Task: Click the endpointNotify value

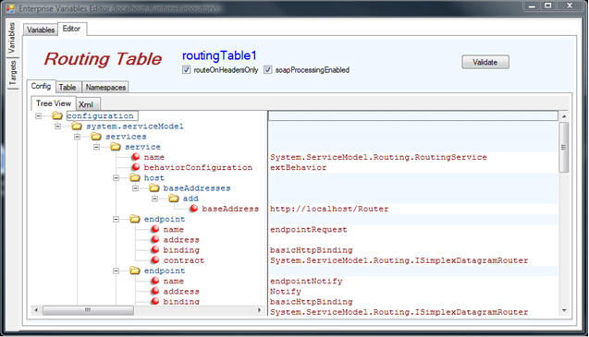Action: pyautogui.click(x=306, y=281)
